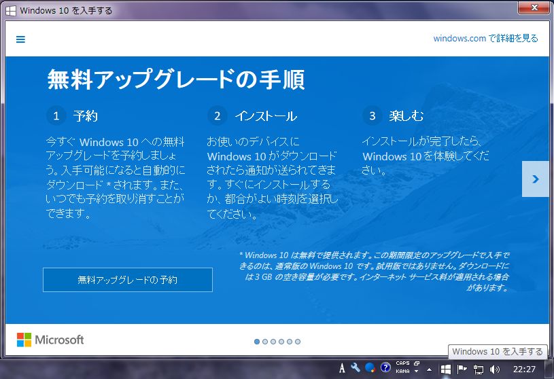
Task: Click the Windows logo in title bar
Action: (x=11, y=11)
